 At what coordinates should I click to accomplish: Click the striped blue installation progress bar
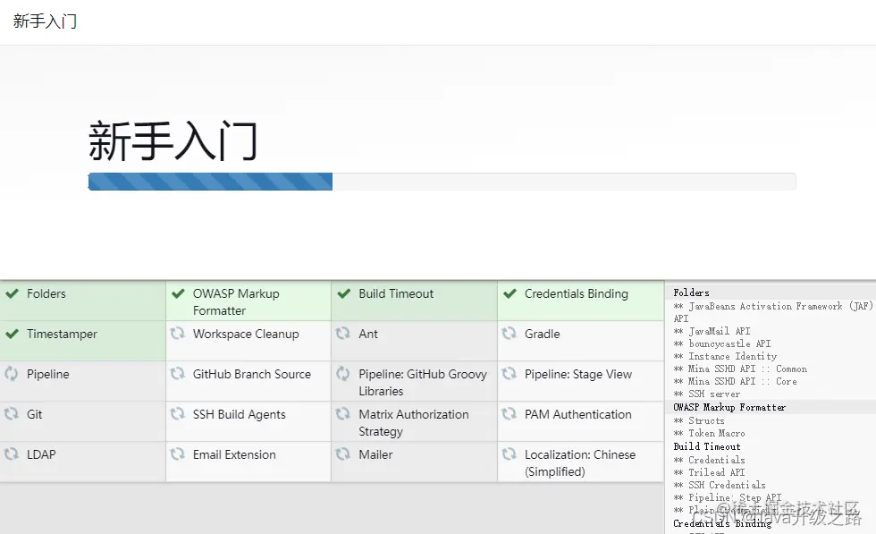[210, 182]
